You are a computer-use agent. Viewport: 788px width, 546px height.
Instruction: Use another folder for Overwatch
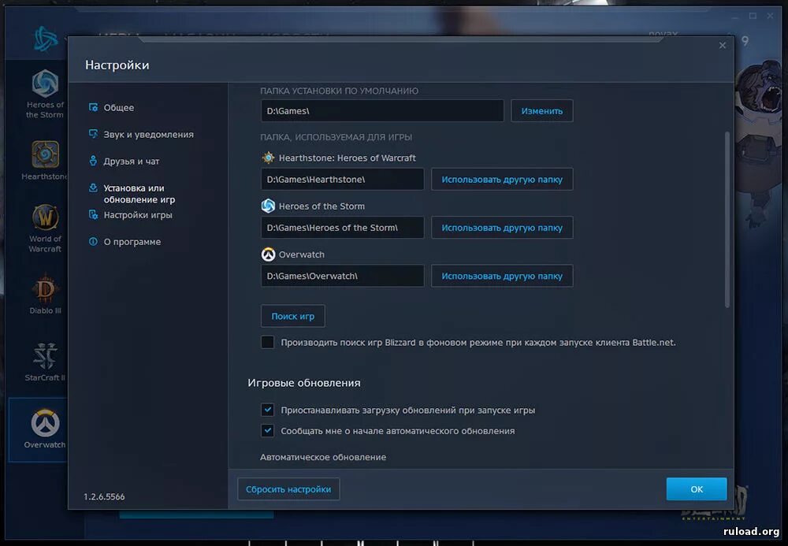(501, 276)
